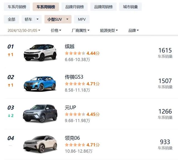Open the 传祺GS3 model title link

pos(74,77)
